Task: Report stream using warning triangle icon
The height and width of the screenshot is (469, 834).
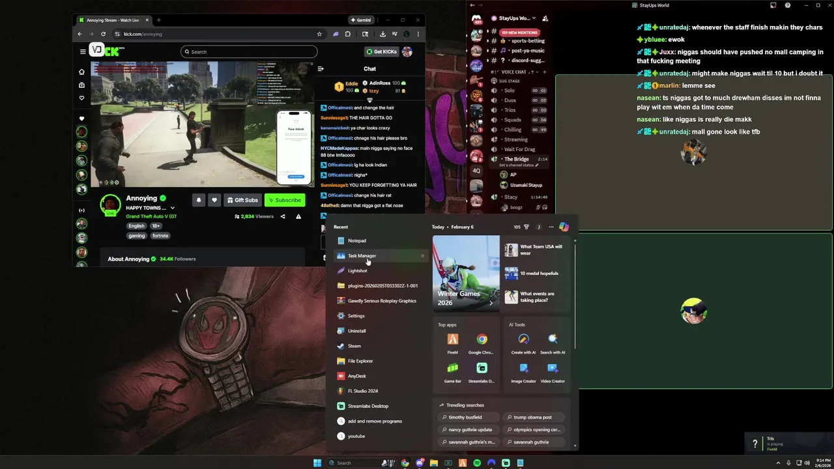Action: [298, 216]
